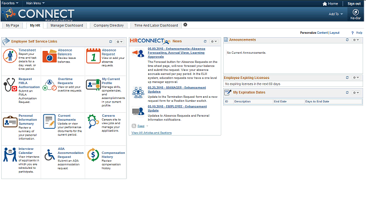
Task: Open the Main Menu dropdown
Action: coord(35,3)
